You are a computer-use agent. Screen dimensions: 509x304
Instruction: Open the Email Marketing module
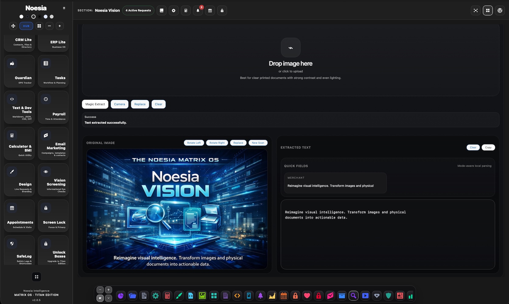tap(53, 143)
